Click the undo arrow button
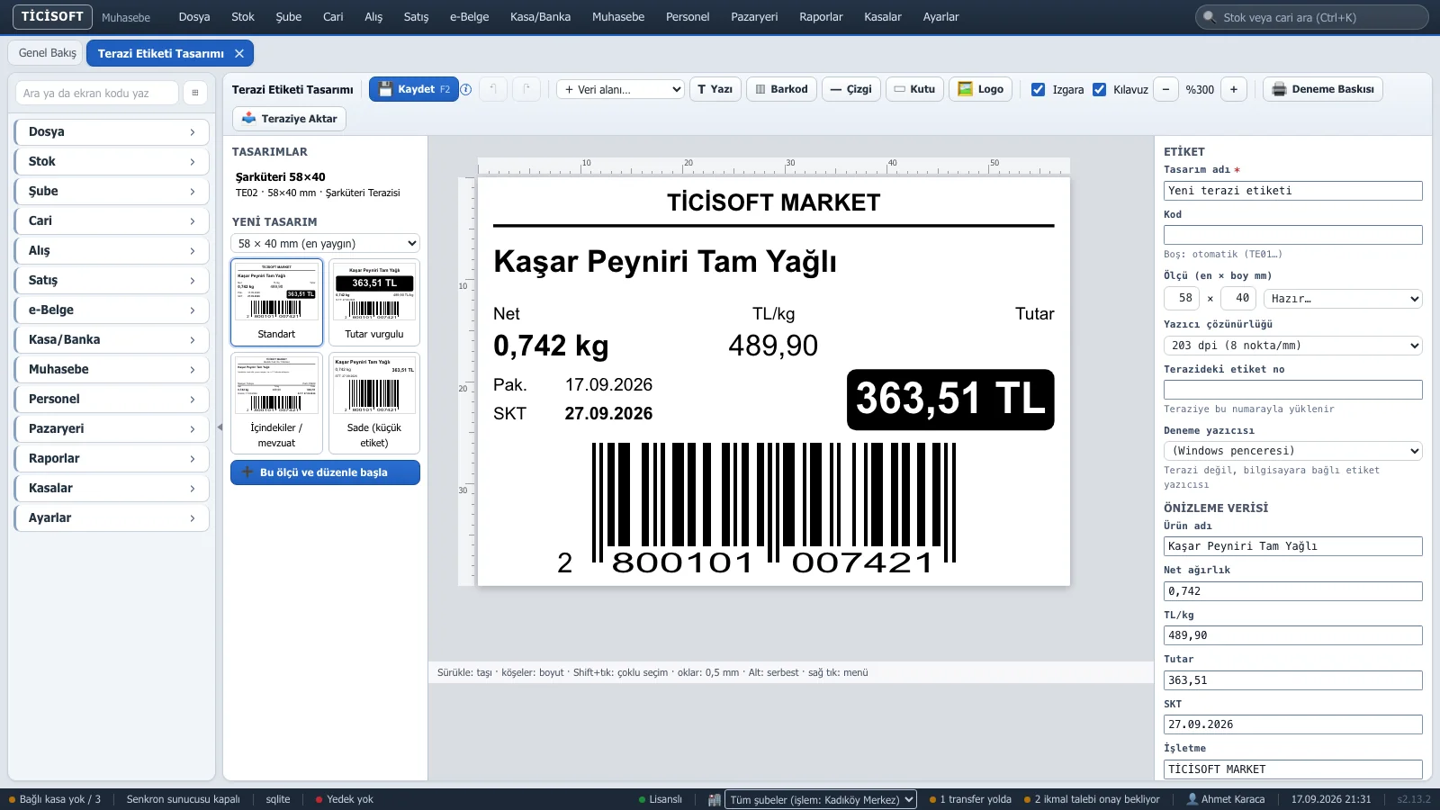This screenshot has height=810, width=1440. pos(493,89)
